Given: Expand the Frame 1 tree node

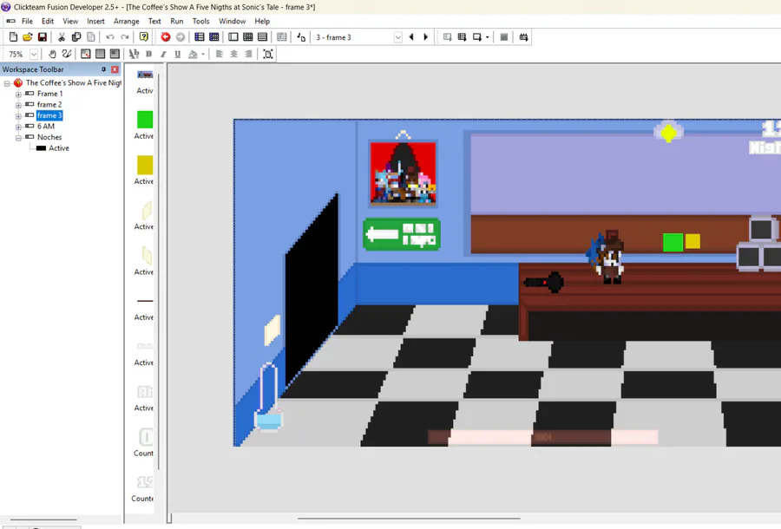Looking at the screenshot, I should click(x=18, y=94).
